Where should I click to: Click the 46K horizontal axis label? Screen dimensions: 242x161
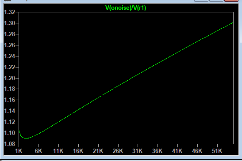[197, 151]
